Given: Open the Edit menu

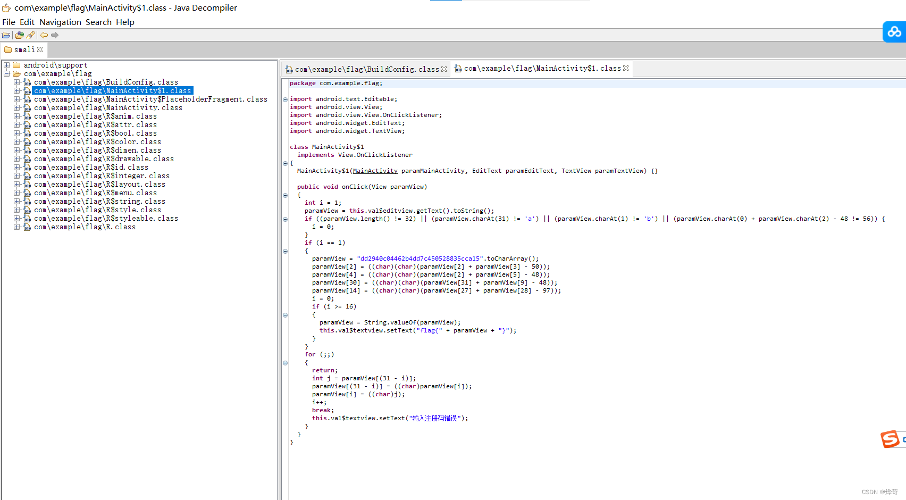Looking at the screenshot, I should pyautogui.click(x=27, y=22).
